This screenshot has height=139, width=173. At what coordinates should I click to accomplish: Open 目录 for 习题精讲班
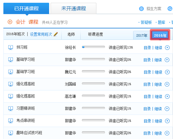[147, 109]
